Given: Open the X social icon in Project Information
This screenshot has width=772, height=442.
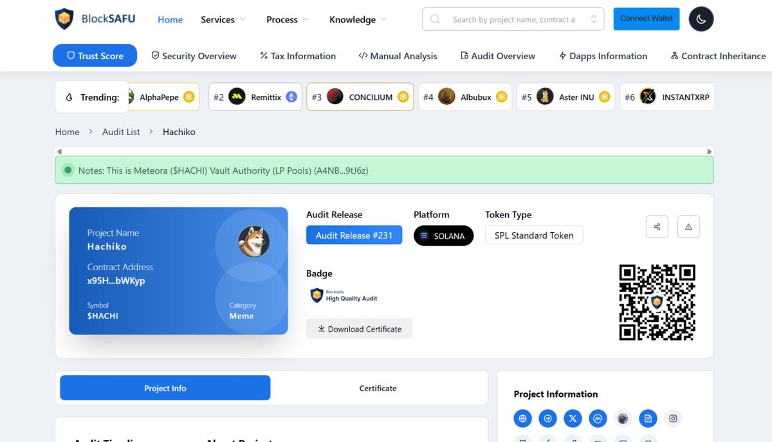Looking at the screenshot, I should [x=573, y=418].
